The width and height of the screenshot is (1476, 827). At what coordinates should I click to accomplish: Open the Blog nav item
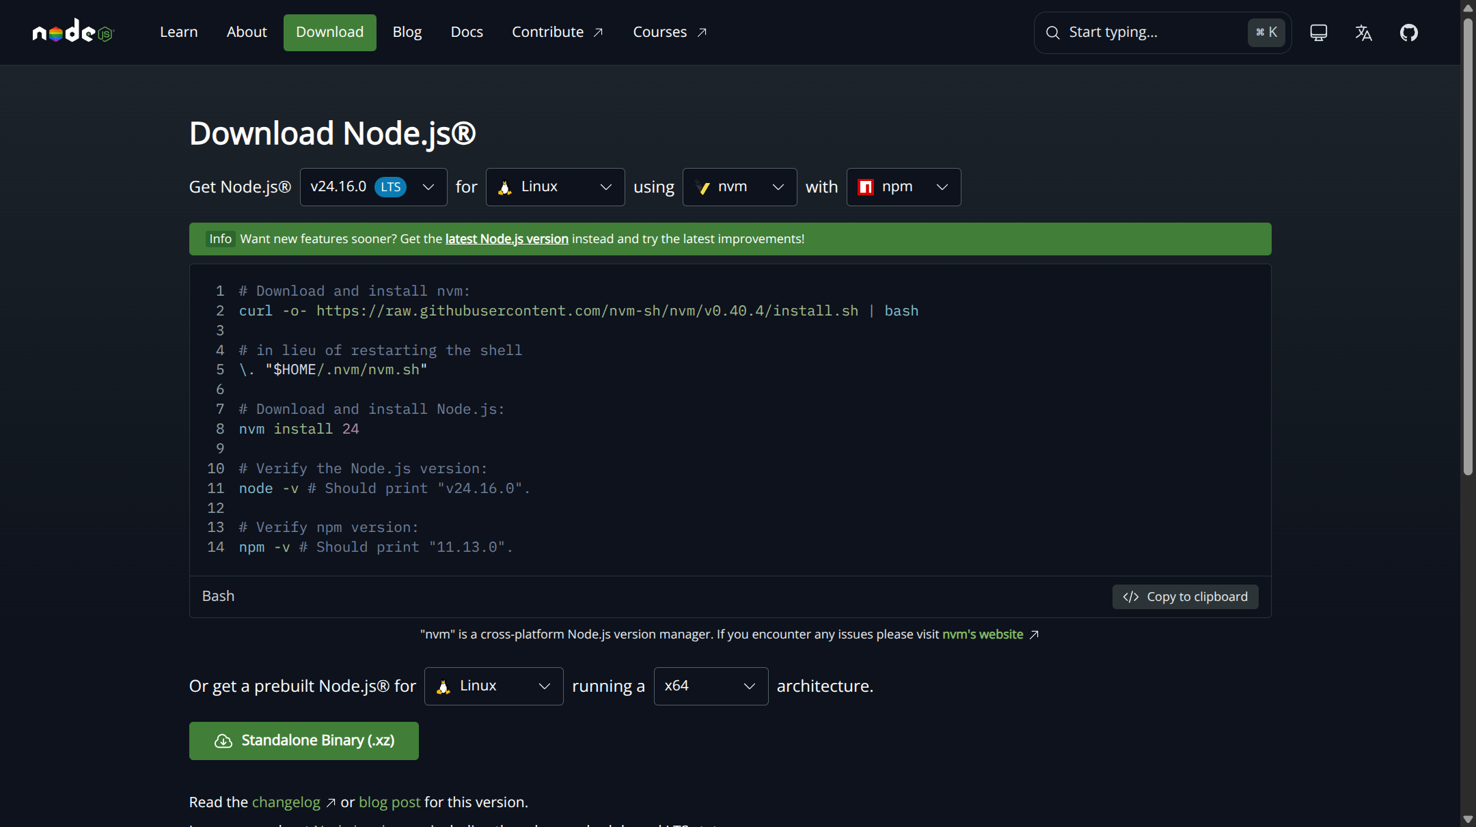click(407, 32)
